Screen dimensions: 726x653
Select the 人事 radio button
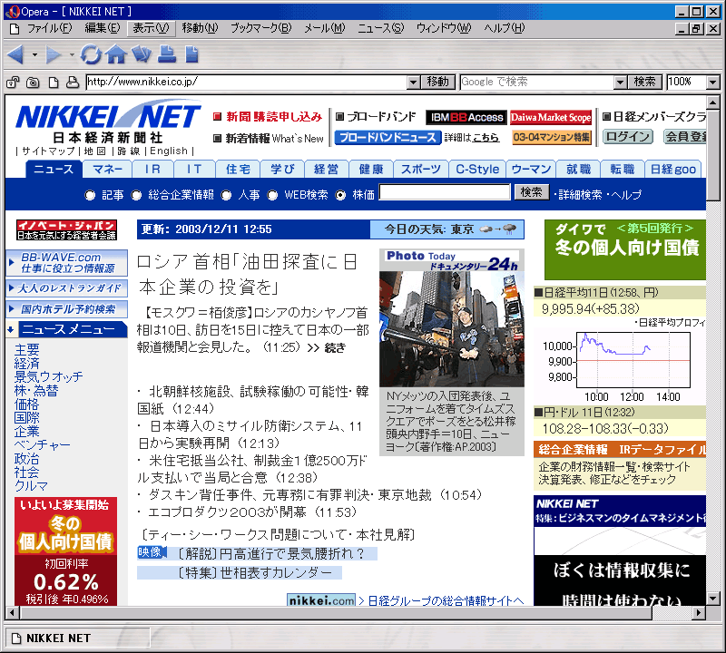pos(226,195)
